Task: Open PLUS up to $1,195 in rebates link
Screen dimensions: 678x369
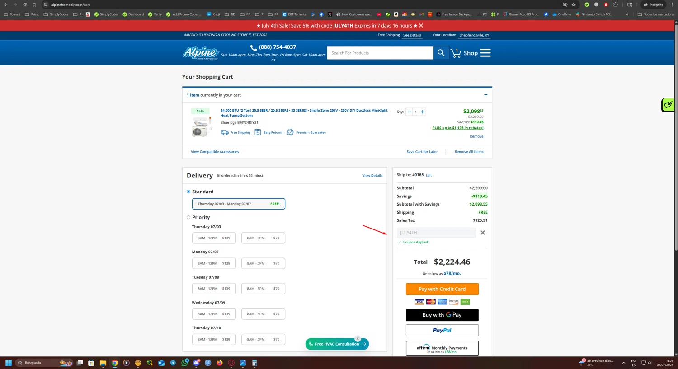Action: (x=457, y=128)
